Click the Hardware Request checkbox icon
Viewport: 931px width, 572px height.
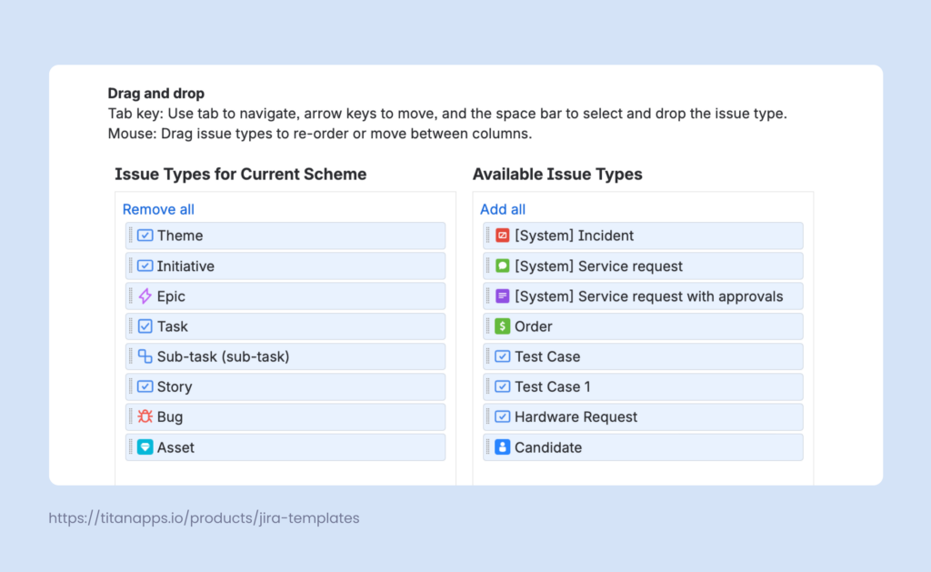pyautogui.click(x=502, y=416)
